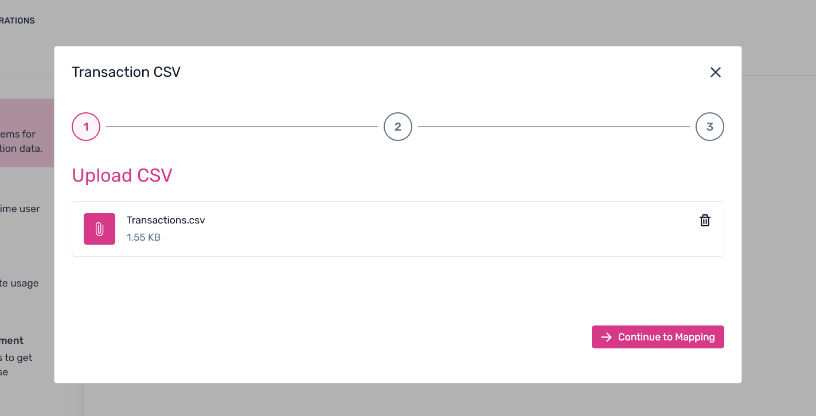
Task: Close the Transaction CSV dialog
Action: pos(715,72)
